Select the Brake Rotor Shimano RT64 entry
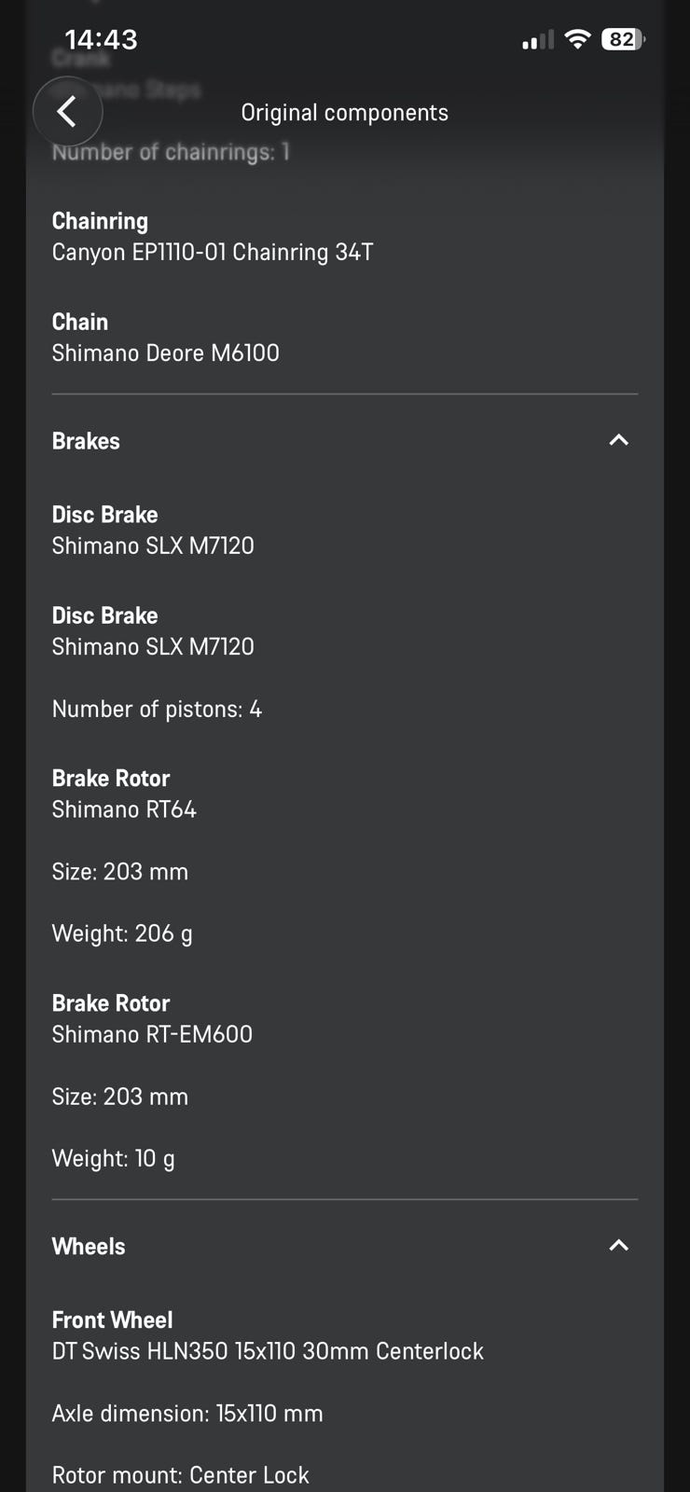 tap(124, 794)
